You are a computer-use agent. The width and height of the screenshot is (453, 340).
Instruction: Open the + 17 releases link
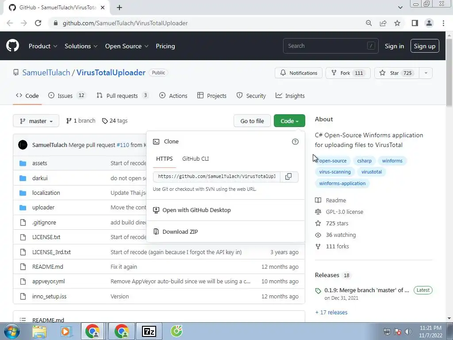click(331, 312)
